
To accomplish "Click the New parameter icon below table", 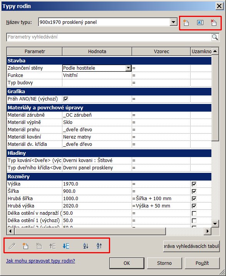I will click(x=25, y=246).
